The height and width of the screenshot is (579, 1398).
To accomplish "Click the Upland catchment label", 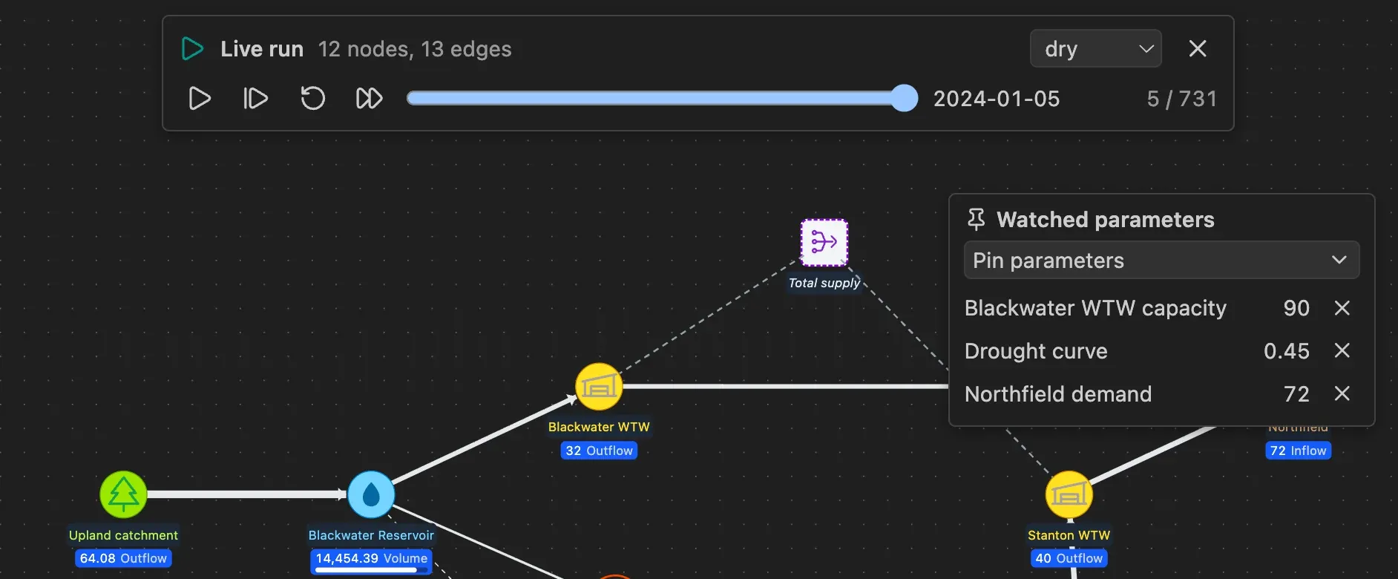I will (x=123, y=535).
